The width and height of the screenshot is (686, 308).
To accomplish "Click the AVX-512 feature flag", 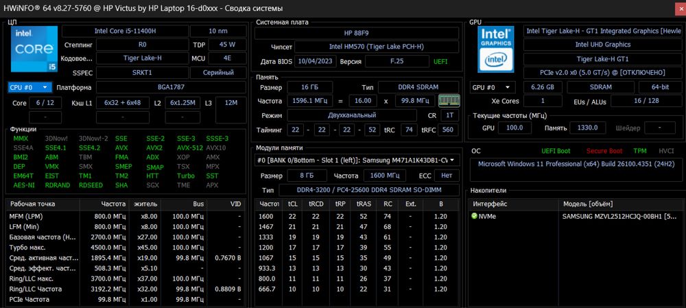I will [x=190, y=148].
